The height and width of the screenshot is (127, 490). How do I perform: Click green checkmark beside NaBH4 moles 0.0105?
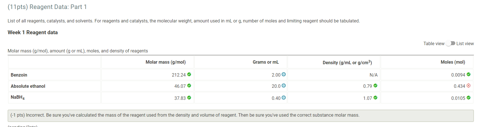click(x=469, y=98)
